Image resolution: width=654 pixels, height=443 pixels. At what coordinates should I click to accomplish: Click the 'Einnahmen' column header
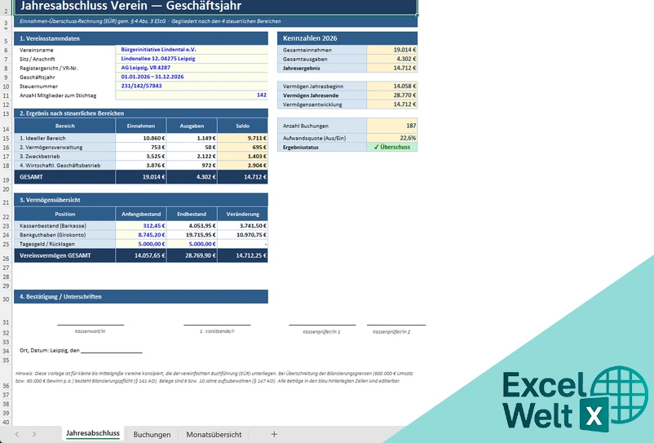(141, 126)
